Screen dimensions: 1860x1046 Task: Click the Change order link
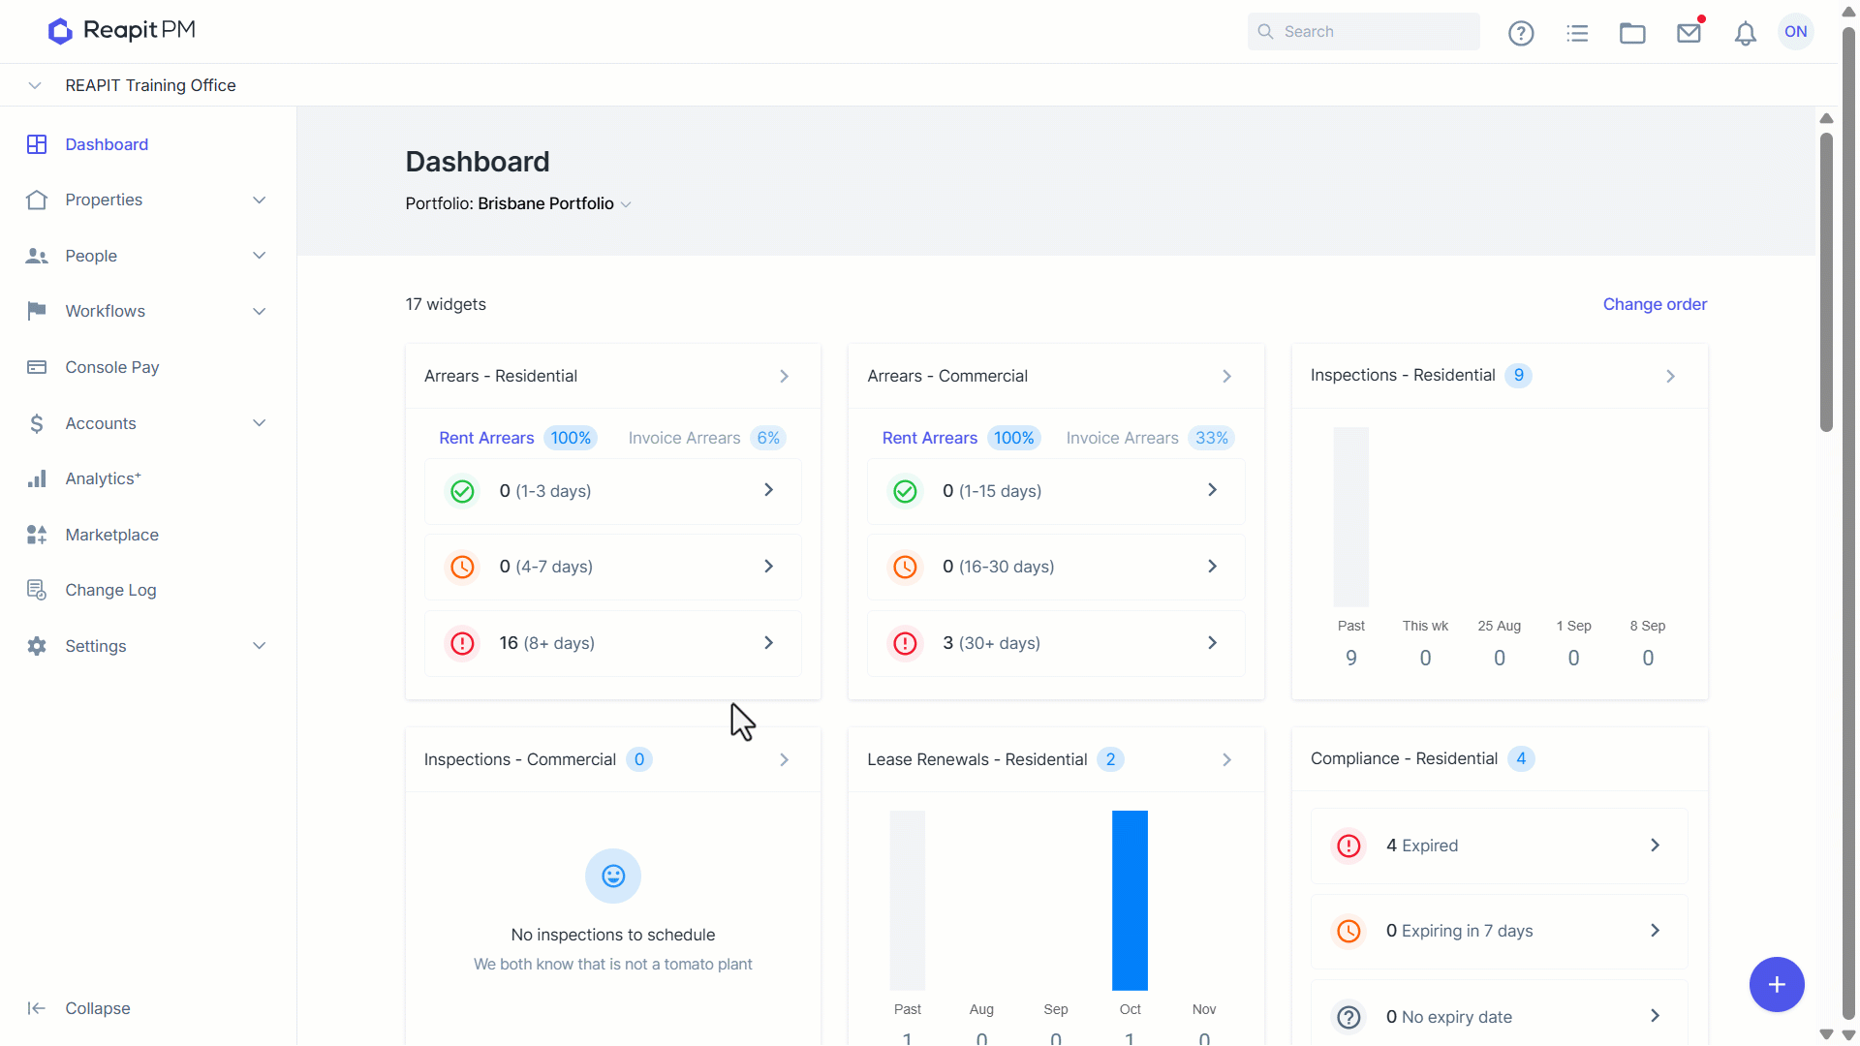point(1655,304)
